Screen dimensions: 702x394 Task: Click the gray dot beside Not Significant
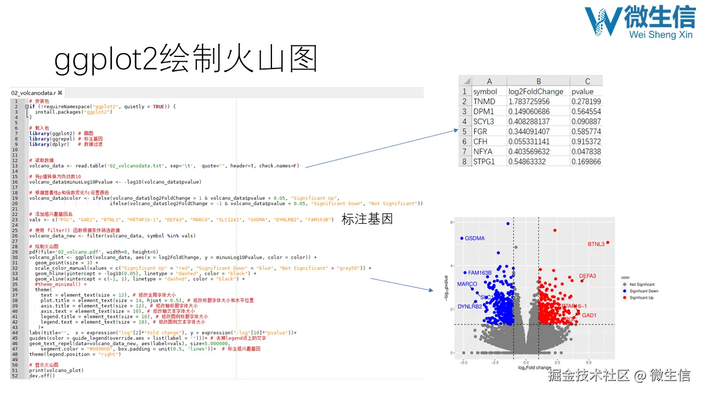[624, 285]
